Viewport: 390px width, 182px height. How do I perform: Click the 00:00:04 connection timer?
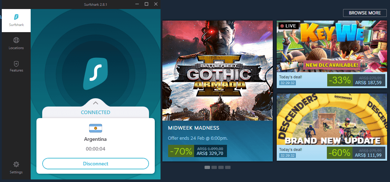tap(96, 149)
